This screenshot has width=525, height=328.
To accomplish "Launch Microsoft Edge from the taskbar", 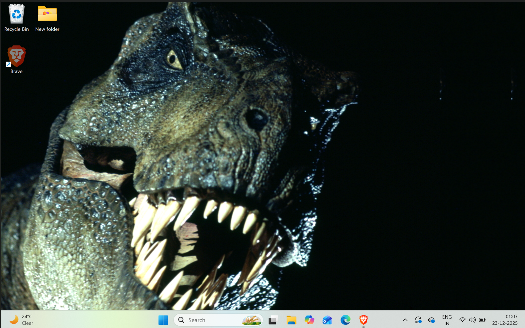I will coord(345,320).
